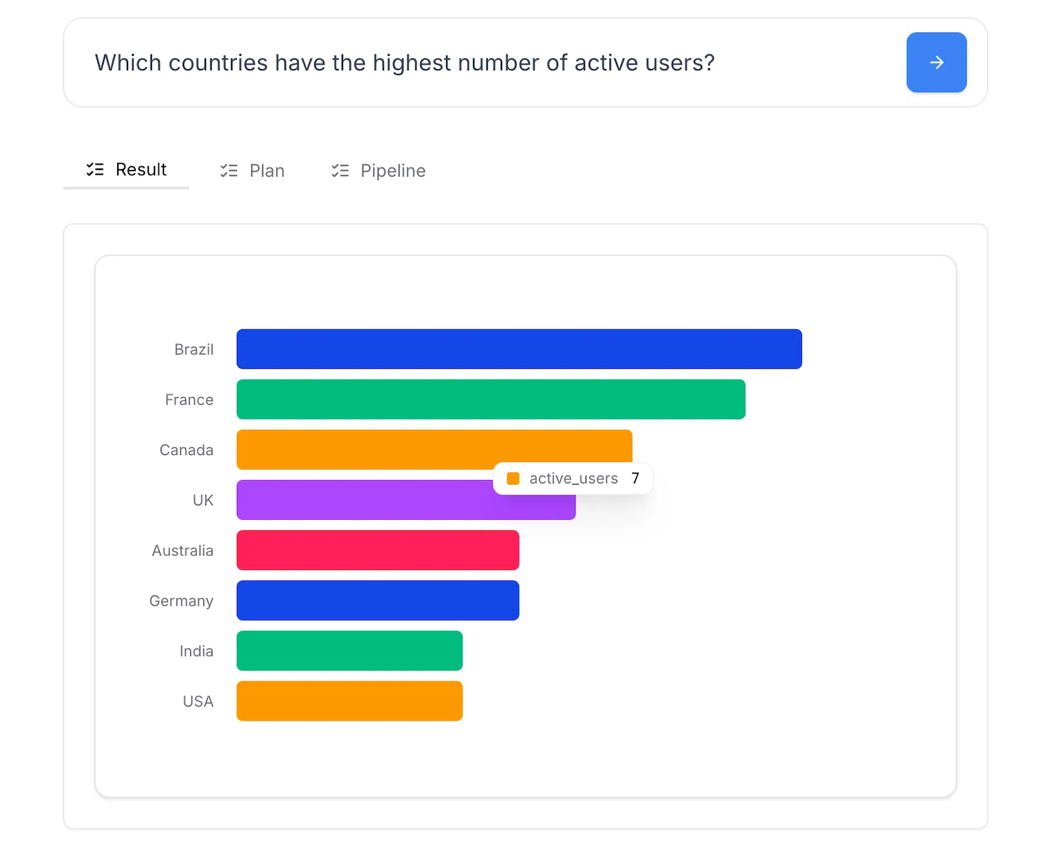Viewport: 1049px width, 852px height.
Task: Click USA's orange bar
Action: point(349,701)
